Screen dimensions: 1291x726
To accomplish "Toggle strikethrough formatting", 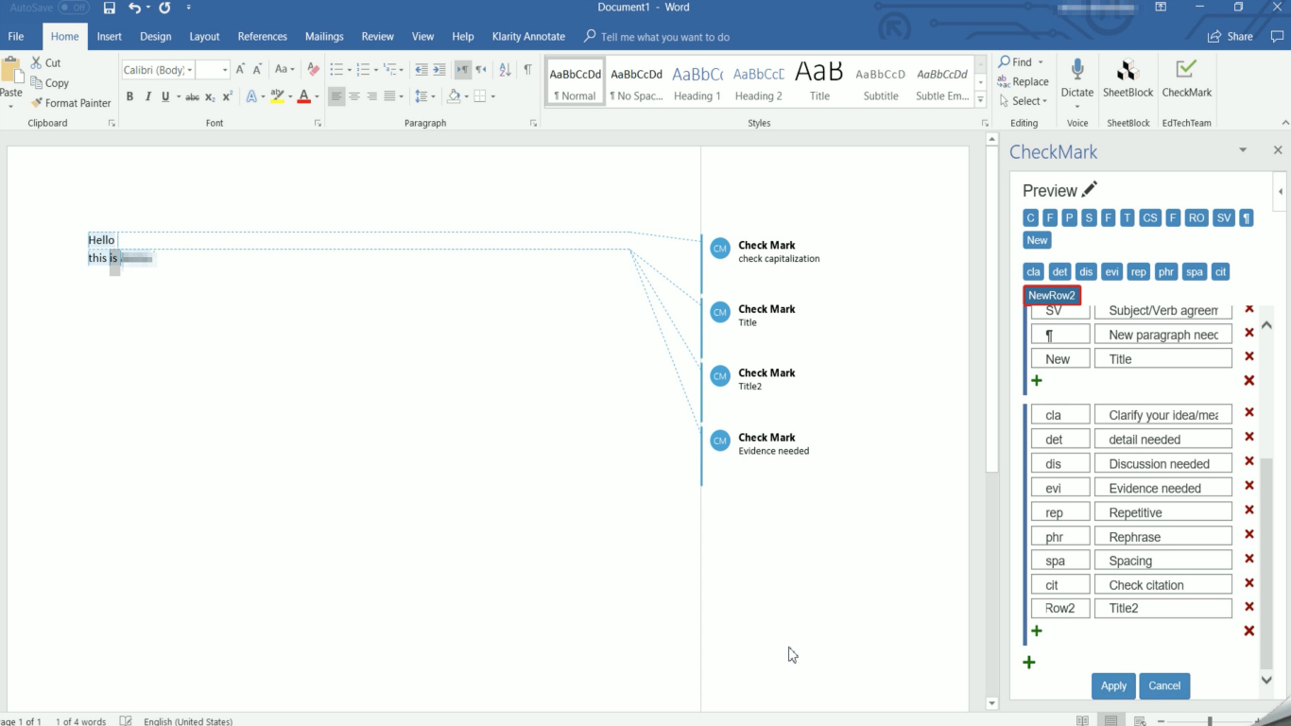I will 193,96.
